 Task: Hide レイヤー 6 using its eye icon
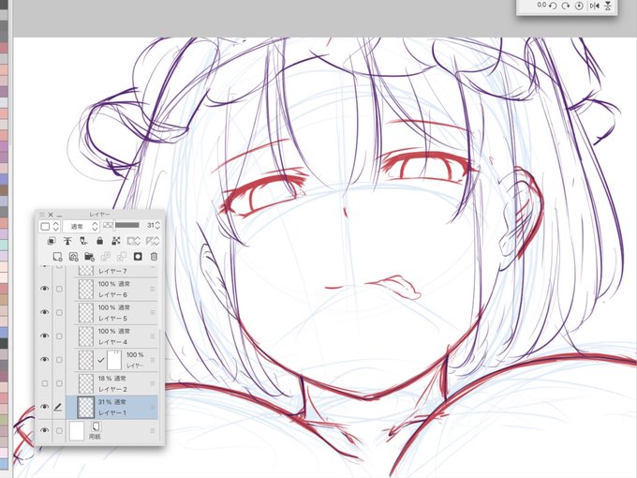pos(44,289)
